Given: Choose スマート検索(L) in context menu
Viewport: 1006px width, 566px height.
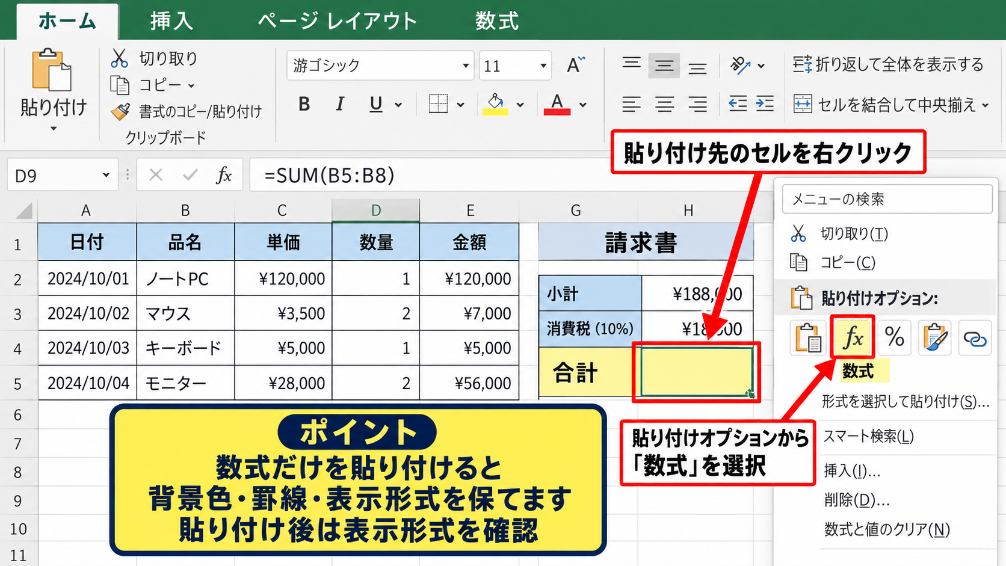Looking at the screenshot, I should pyautogui.click(x=868, y=436).
